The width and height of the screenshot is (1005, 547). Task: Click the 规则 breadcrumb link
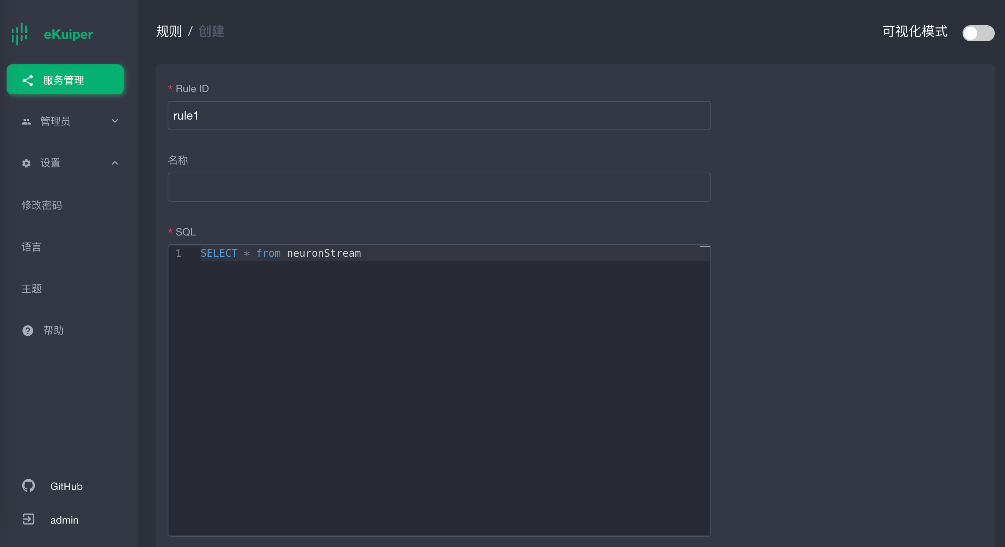(169, 31)
